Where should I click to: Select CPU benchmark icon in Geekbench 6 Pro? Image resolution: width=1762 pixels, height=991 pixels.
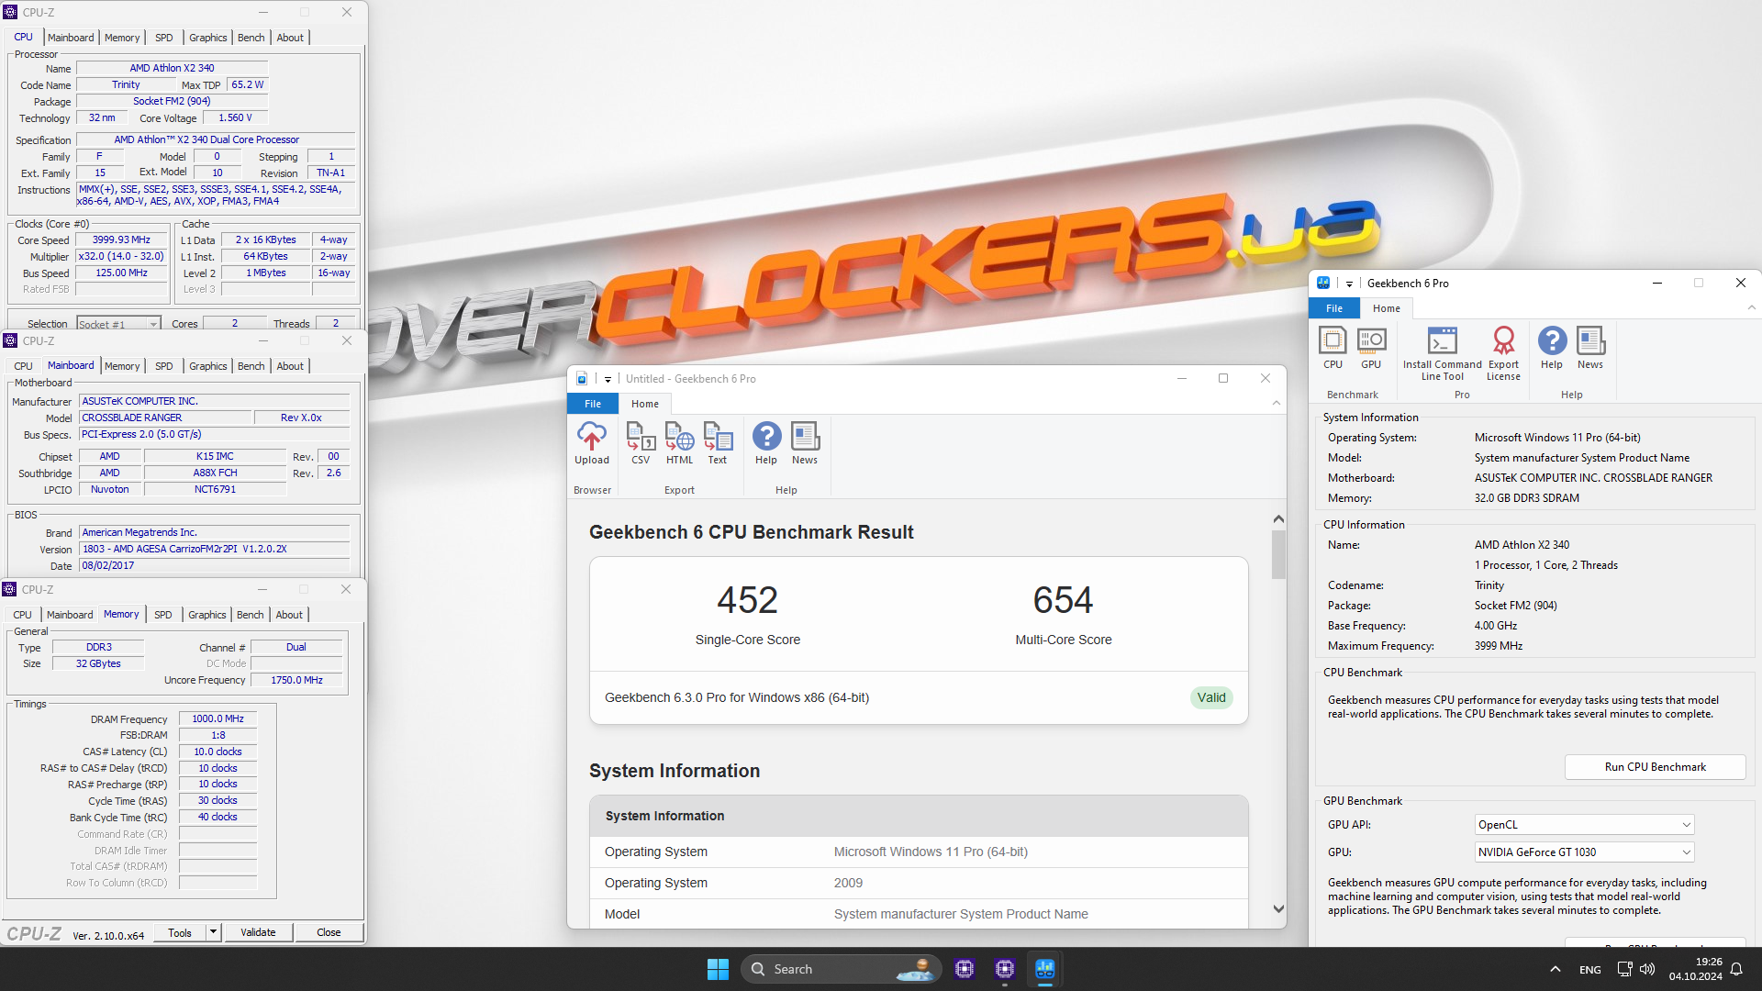coord(1333,349)
